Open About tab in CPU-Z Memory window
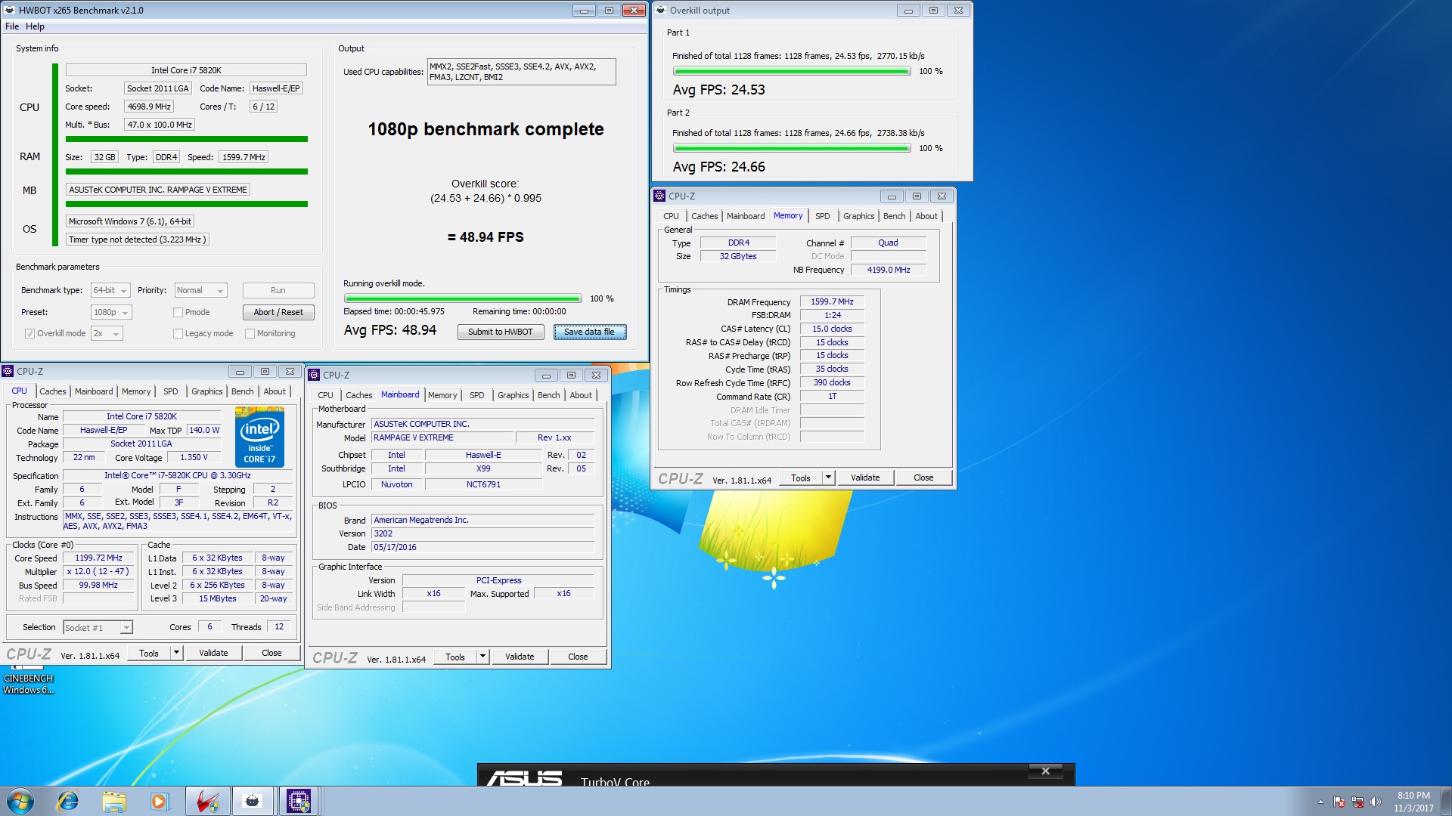1452x816 pixels. point(926,216)
